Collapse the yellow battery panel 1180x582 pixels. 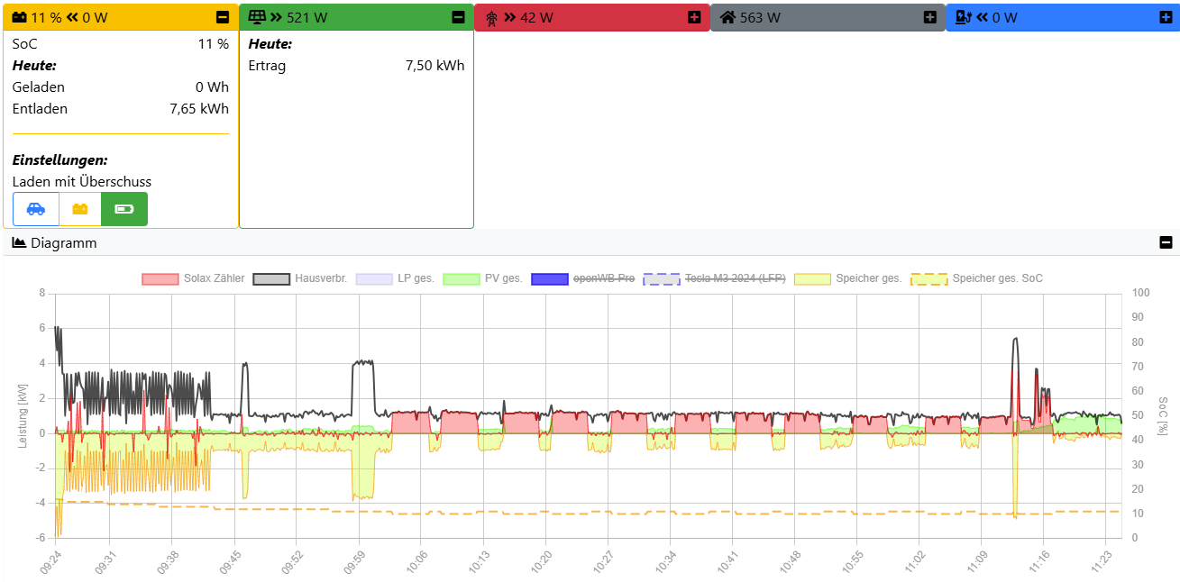[x=221, y=15]
